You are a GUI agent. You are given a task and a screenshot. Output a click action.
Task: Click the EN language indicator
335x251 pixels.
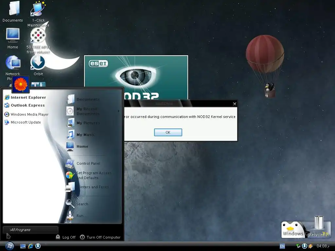282,246
